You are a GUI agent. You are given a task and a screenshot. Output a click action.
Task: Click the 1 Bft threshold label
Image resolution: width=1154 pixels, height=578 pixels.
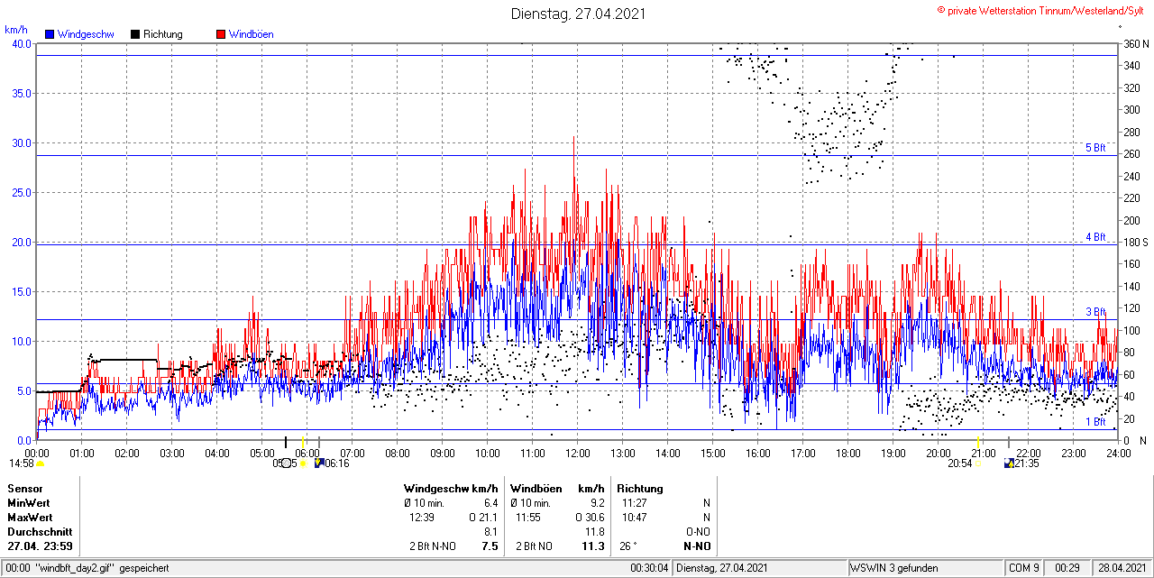point(1095,421)
